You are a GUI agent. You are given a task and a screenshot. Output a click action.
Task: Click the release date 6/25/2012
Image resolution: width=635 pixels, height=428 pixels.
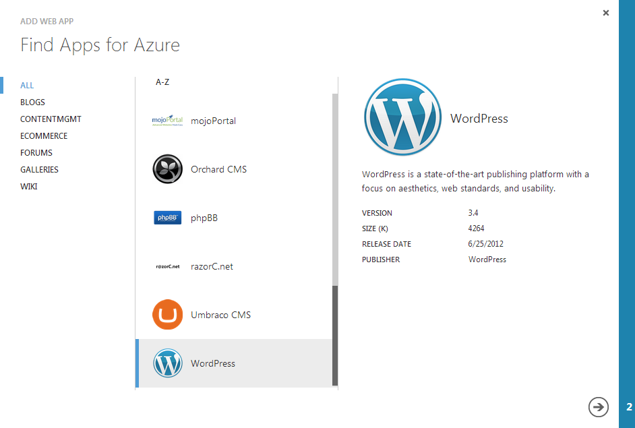tap(485, 244)
